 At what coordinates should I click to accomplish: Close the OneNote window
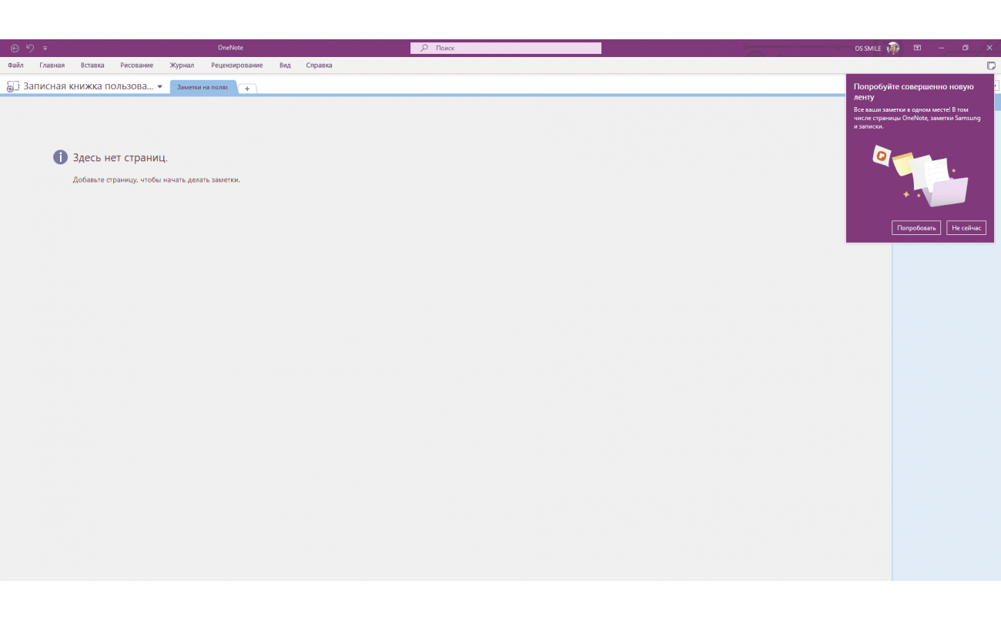pos(989,48)
